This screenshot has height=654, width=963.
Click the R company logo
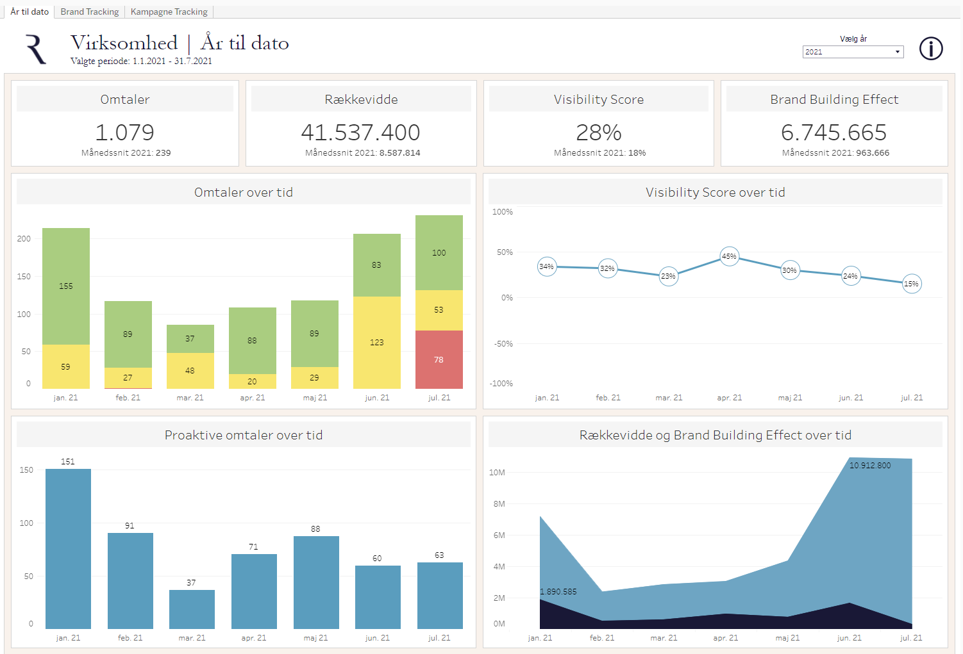click(x=36, y=49)
